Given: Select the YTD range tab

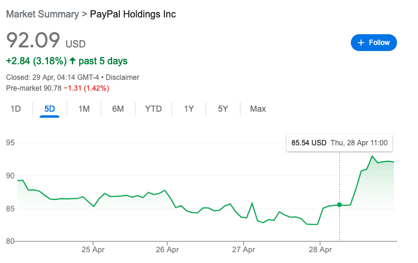Looking at the screenshot, I should point(154,109).
